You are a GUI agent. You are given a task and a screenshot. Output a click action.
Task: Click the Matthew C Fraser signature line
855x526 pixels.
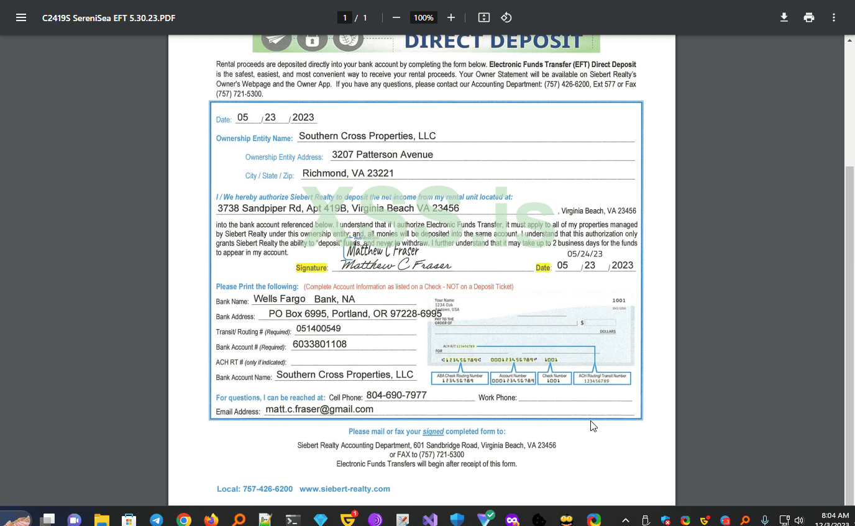click(432, 265)
